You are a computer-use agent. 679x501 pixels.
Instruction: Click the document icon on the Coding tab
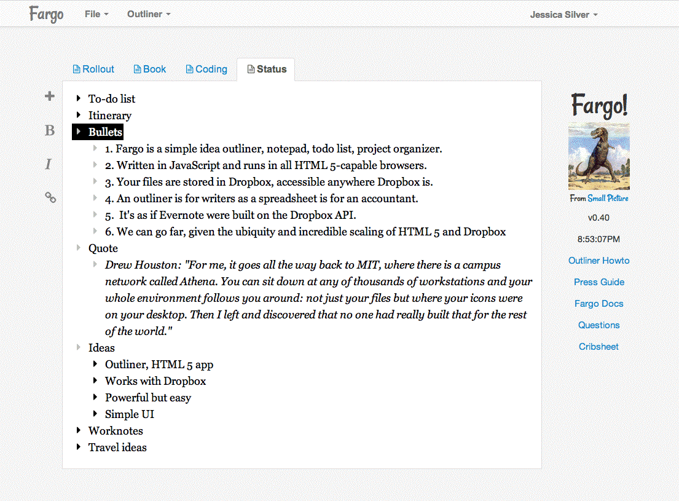pos(190,69)
